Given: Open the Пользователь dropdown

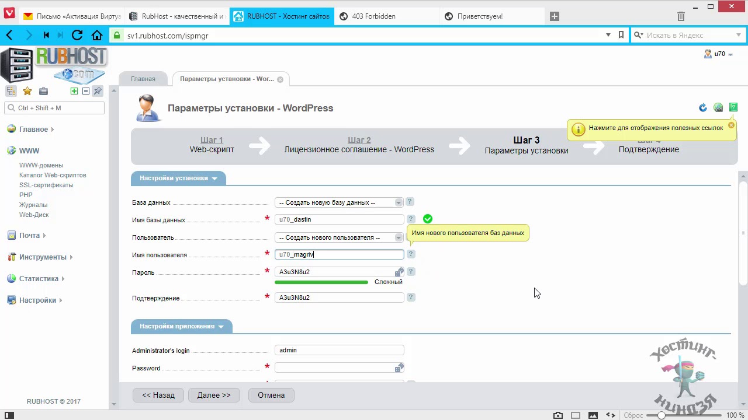Looking at the screenshot, I should coord(339,237).
